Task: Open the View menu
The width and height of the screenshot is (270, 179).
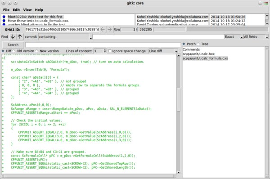Action: tap(27, 10)
